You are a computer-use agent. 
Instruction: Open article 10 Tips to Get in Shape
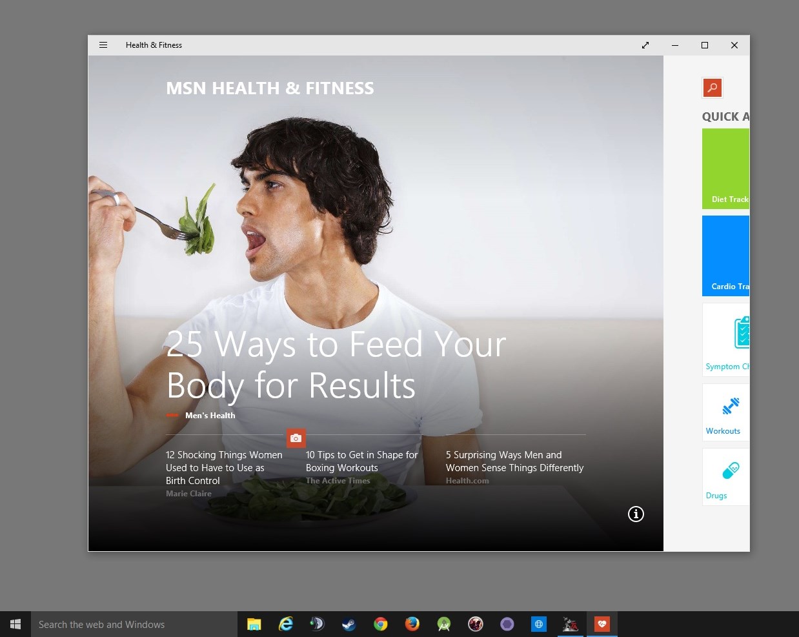pos(362,461)
